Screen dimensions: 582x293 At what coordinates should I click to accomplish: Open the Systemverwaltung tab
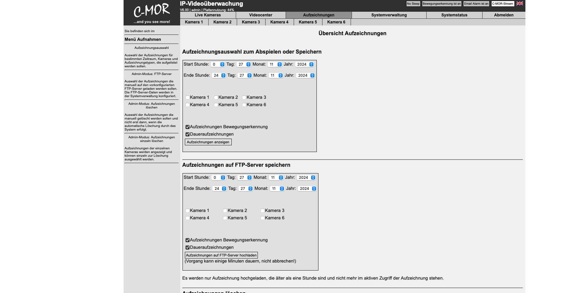(x=389, y=15)
